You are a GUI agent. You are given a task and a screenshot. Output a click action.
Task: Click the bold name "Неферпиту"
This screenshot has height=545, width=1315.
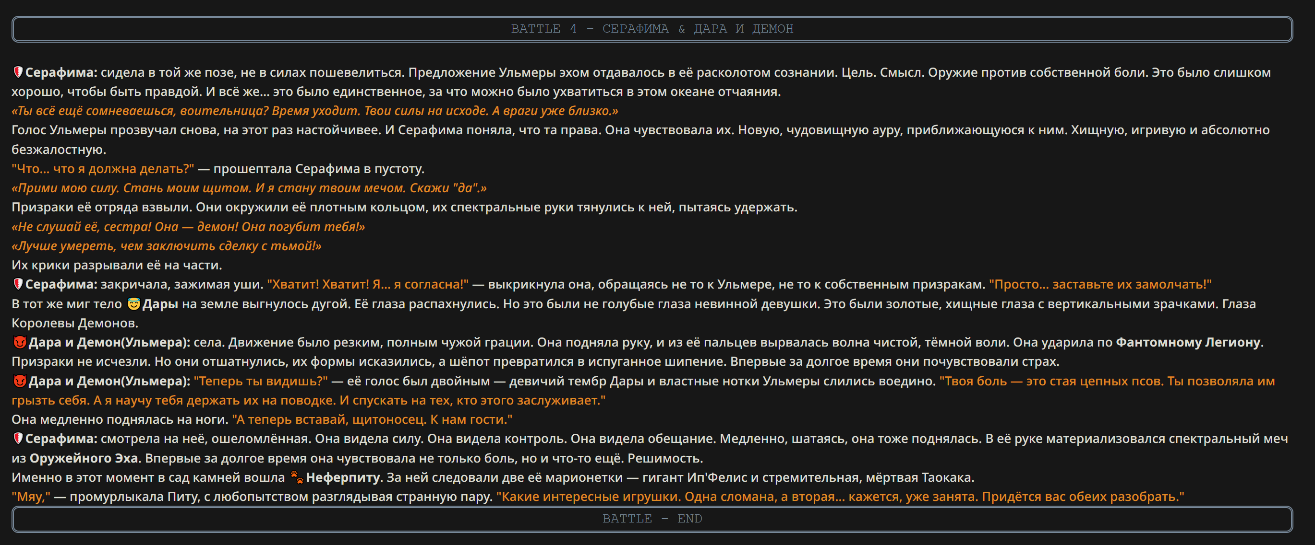tap(343, 478)
